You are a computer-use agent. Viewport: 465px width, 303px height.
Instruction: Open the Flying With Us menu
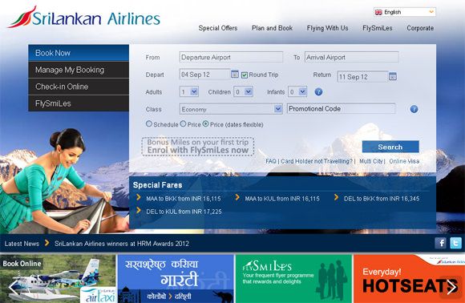tap(327, 28)
